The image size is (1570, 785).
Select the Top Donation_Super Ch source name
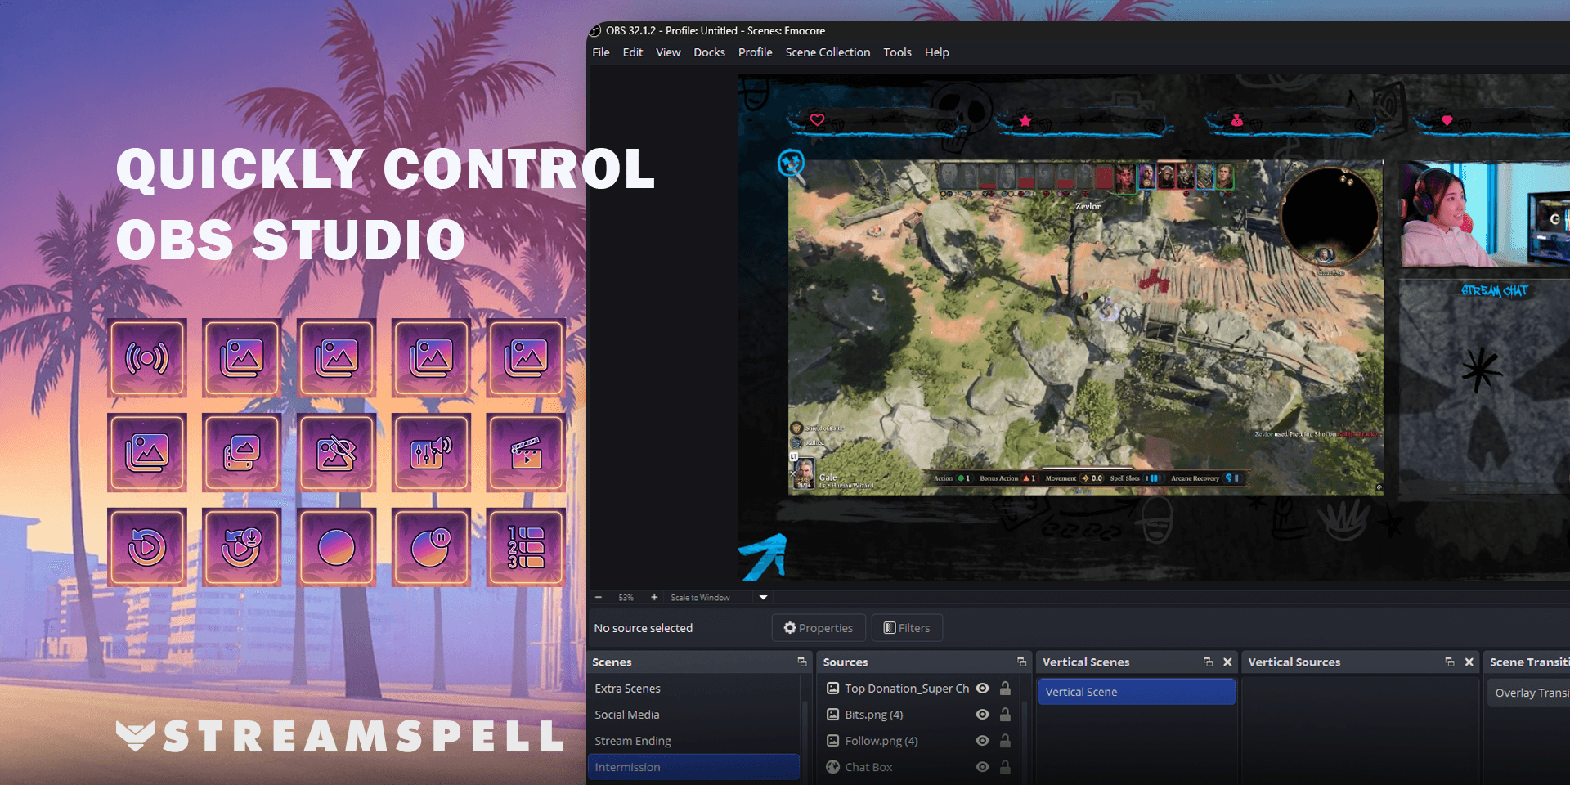click(907, 689)
